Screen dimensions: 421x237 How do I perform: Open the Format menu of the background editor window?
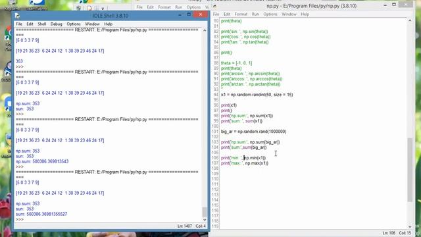[164, 7]
